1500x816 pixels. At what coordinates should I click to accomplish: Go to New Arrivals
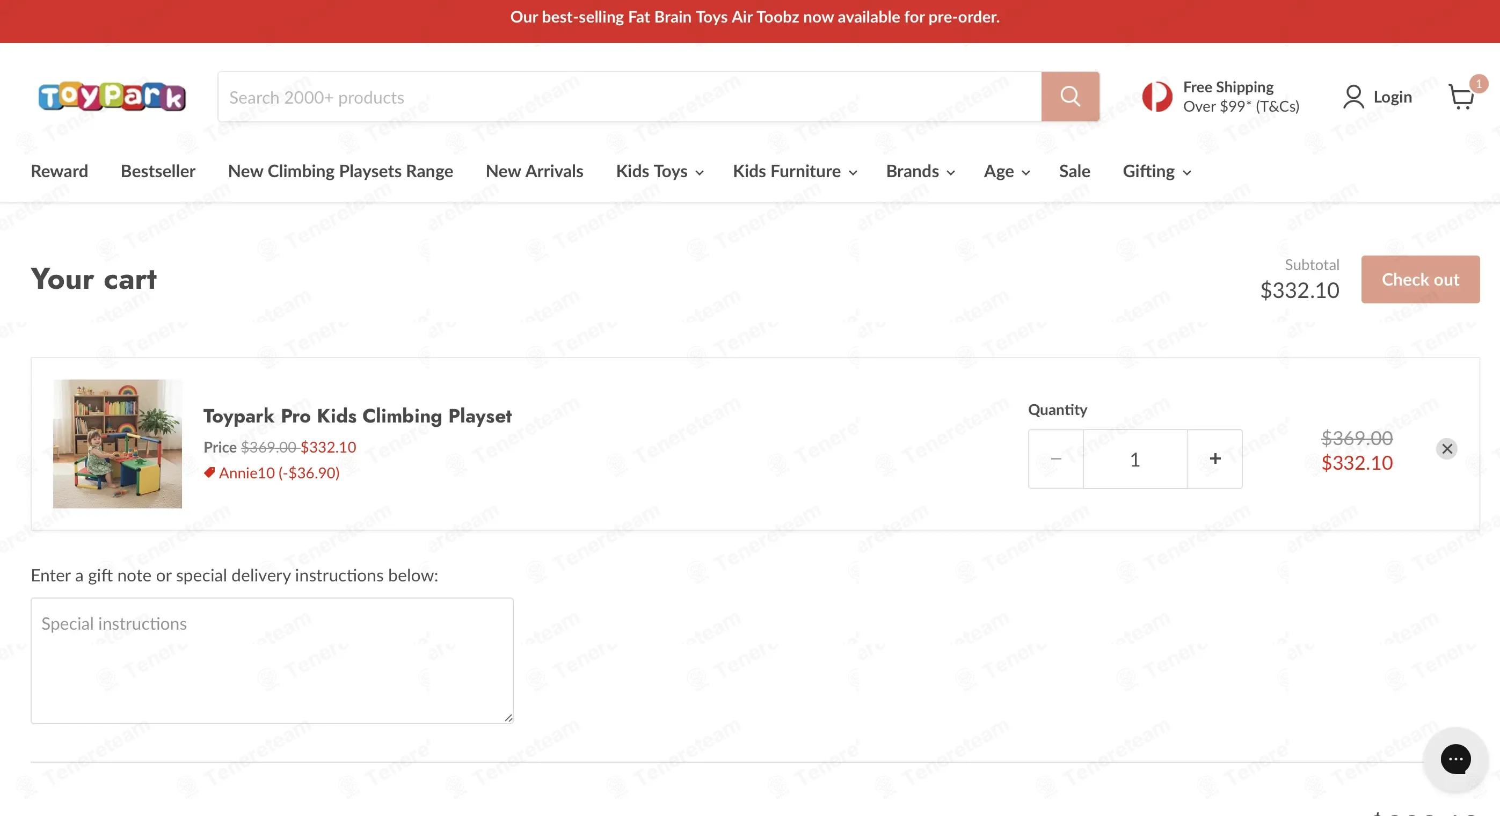534,171
